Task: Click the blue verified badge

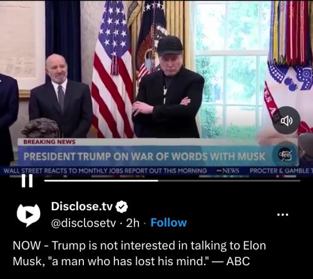Action: [x=122, y=206]
